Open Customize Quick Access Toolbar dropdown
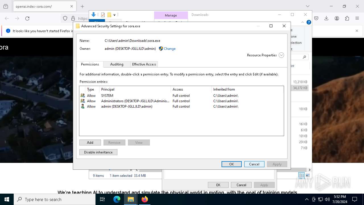 (114, 15)
